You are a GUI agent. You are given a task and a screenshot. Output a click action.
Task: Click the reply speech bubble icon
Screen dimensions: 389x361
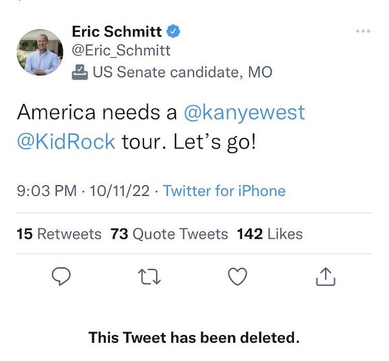tap(60, 277)
